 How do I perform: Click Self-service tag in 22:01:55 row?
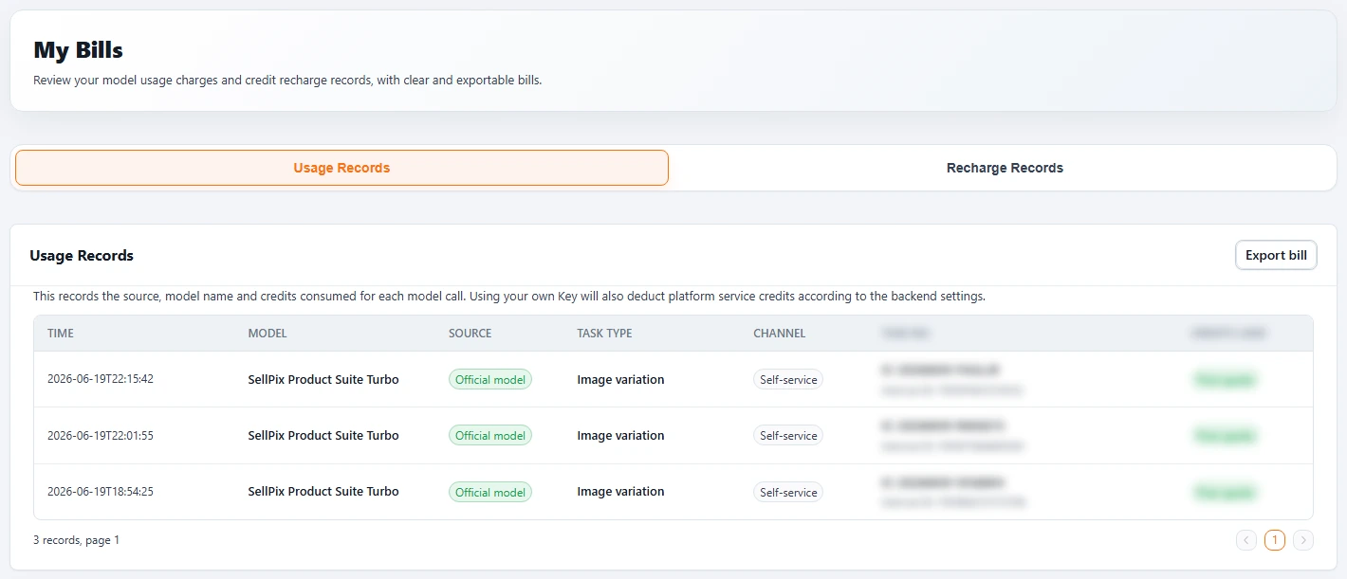[x=788, y=436]
